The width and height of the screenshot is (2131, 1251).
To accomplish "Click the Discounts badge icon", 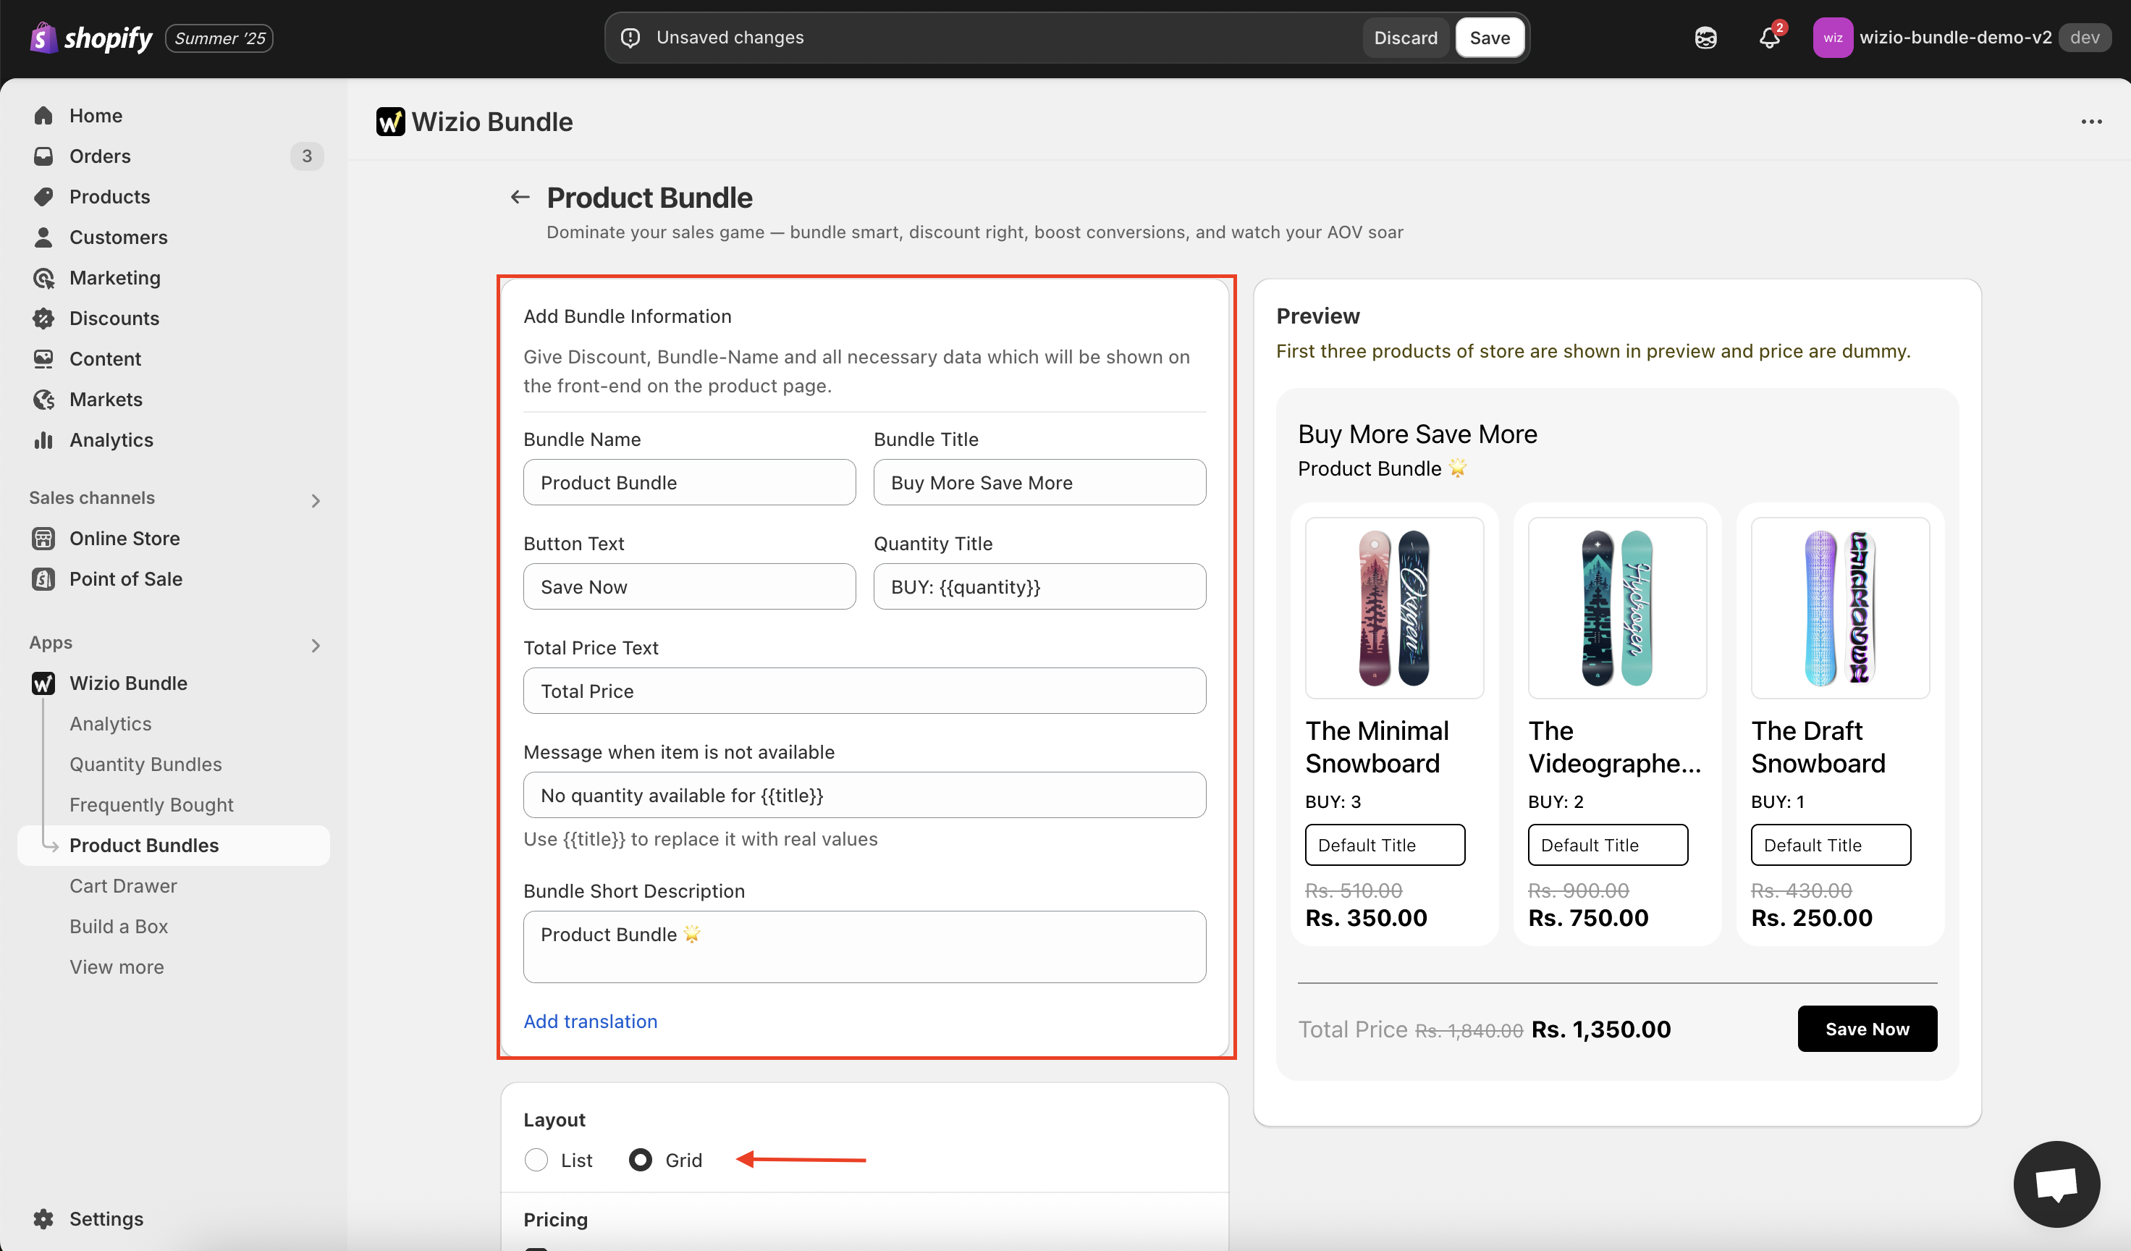I will coord(43,318).
